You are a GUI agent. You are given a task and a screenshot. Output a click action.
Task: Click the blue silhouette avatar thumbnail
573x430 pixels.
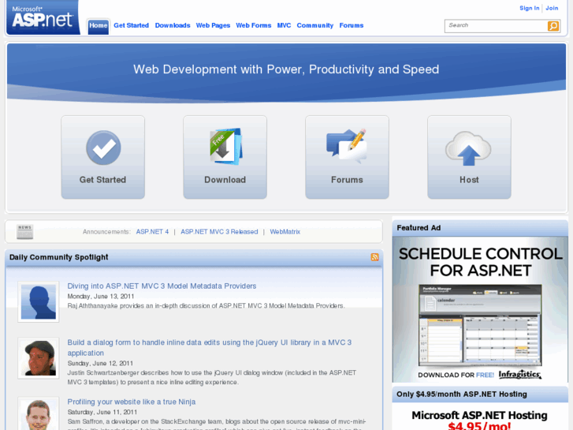pos(39,302)
